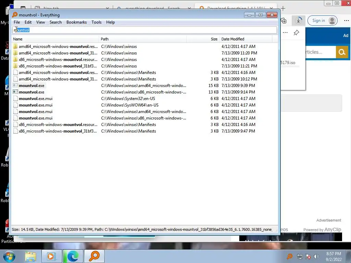Open Edge settings and more menu
This screenshot has width=351, height=263.
point(346,21)
